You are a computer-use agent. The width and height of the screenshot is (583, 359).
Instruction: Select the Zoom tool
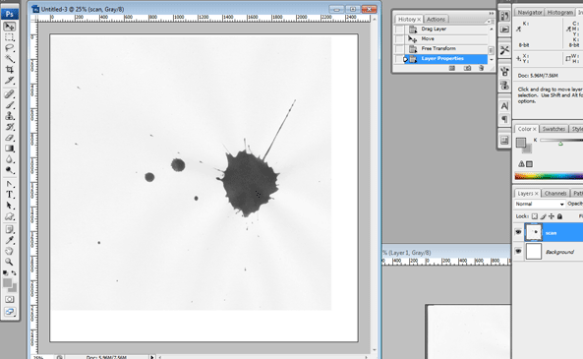(9, 262)
